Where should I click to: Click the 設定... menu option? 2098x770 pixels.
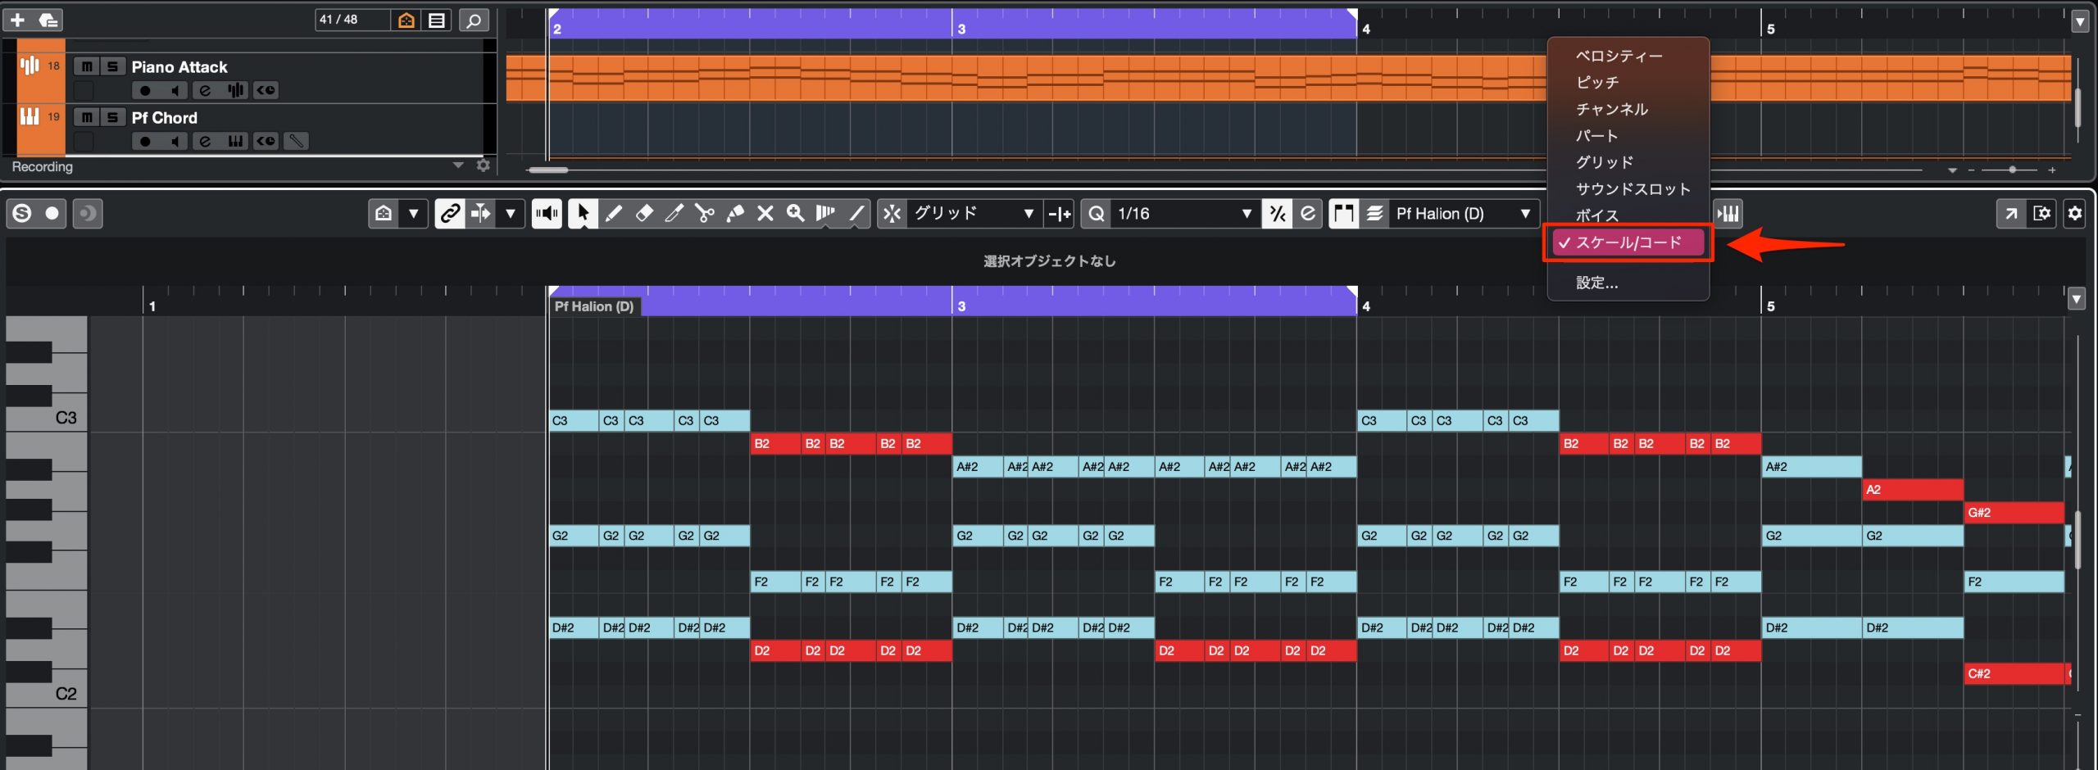point(1596,283)
